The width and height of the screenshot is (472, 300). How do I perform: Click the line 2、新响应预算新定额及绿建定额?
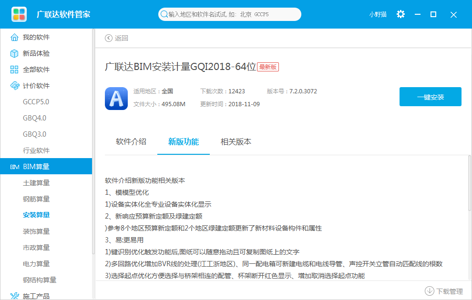[154, 217]
